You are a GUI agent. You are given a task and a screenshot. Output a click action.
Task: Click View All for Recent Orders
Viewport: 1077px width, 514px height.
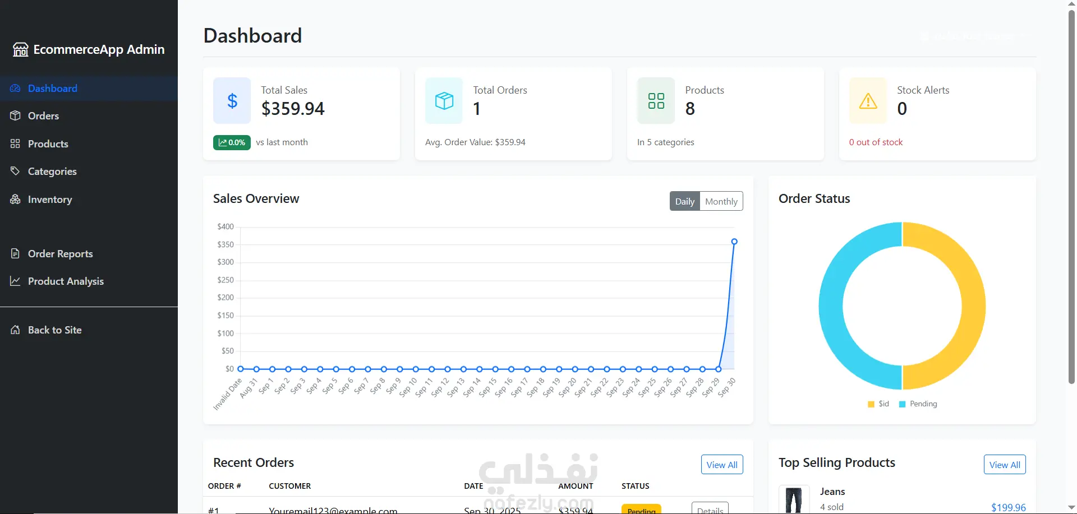tap(722, 465)
